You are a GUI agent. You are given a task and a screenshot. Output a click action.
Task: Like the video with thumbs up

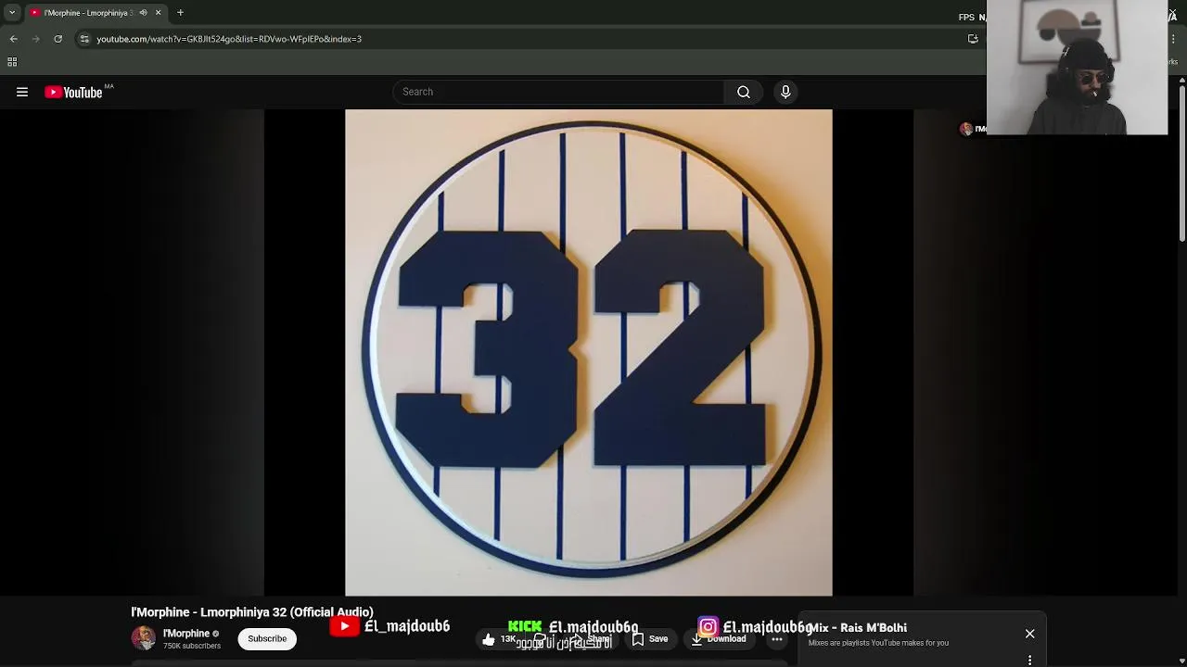pyautogui.click(x=497, y=639)
